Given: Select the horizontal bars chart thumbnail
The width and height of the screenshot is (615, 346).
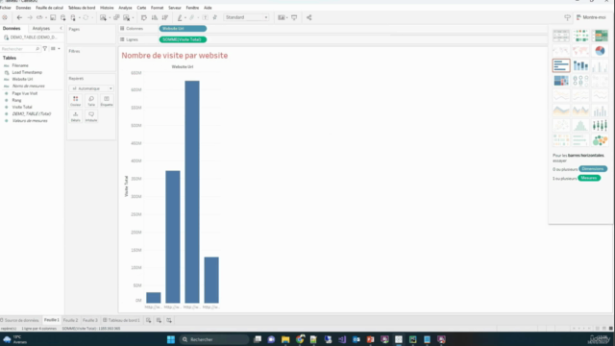Looking at the screenshot, I should tap(561, 65).
